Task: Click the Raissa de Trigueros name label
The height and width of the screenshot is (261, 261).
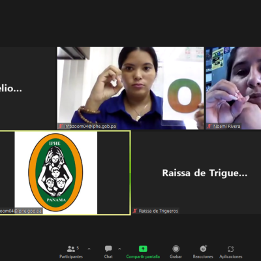Action: (159, 211)
